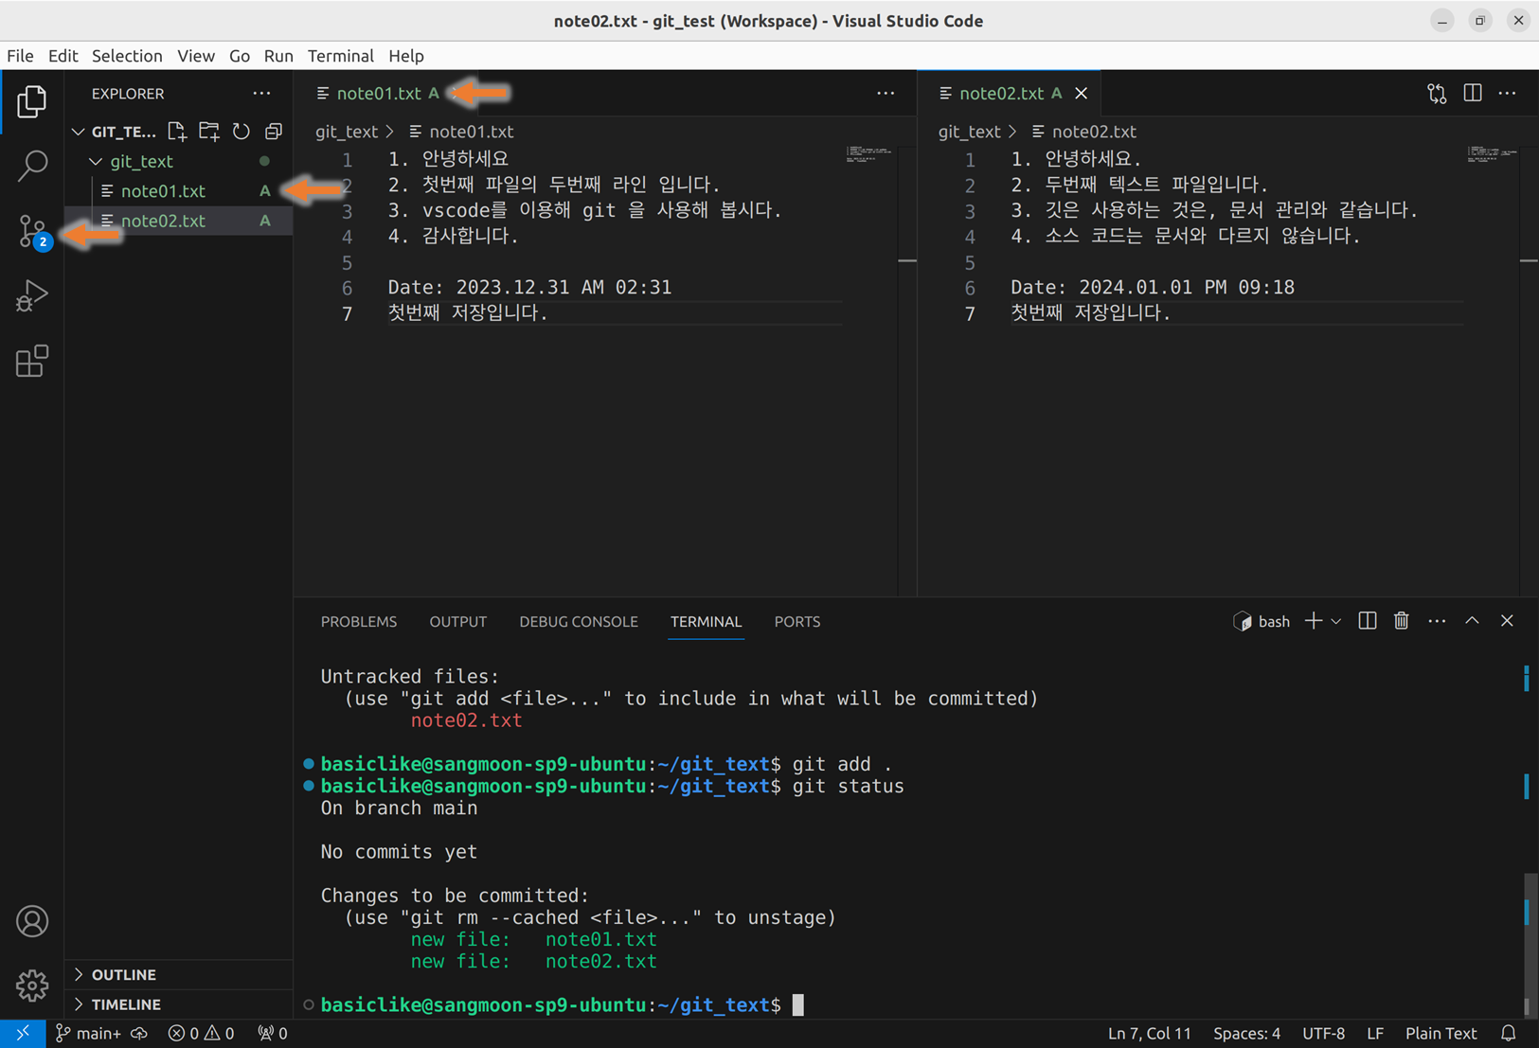Viewport: 1539px width, 1048px height.
Task: Select note01.txt in the Explorer tree
Action: click(178, 191)
